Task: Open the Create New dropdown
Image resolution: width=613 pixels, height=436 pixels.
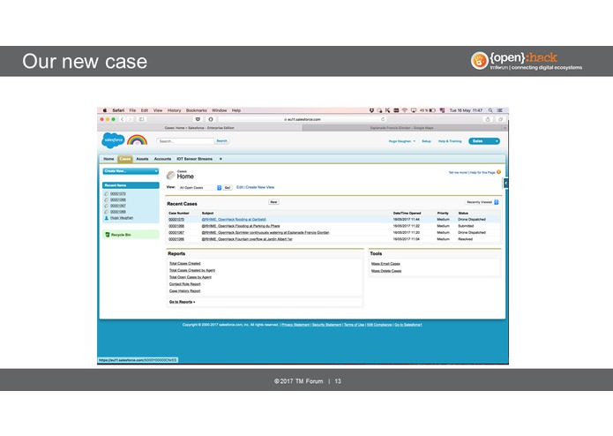Action: tap(131, 171)
